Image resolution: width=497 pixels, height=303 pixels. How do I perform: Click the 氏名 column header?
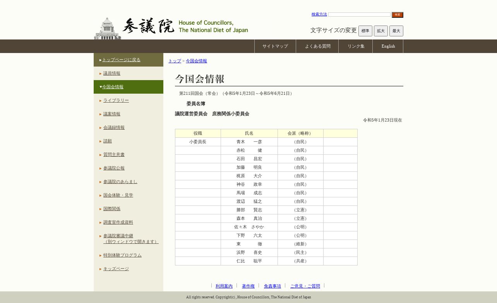[x=249, y=134]
